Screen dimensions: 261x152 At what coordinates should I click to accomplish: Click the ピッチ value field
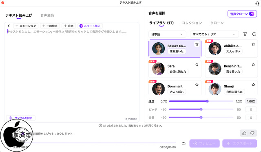pos(251,109)
